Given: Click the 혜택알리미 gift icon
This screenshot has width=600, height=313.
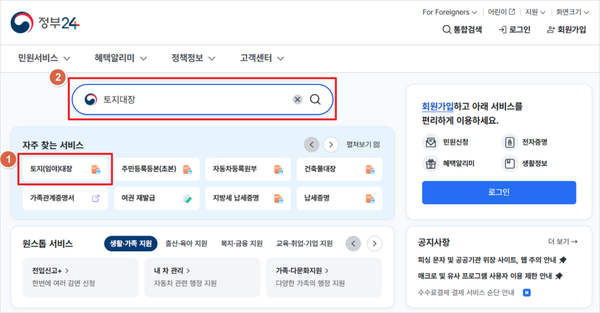Looking at the screenshot, I should point(431,164).
